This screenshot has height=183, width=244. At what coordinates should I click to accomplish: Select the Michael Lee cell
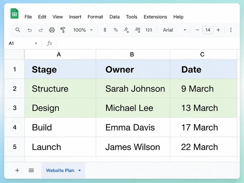pyautogui.click(x=133, y=108)
